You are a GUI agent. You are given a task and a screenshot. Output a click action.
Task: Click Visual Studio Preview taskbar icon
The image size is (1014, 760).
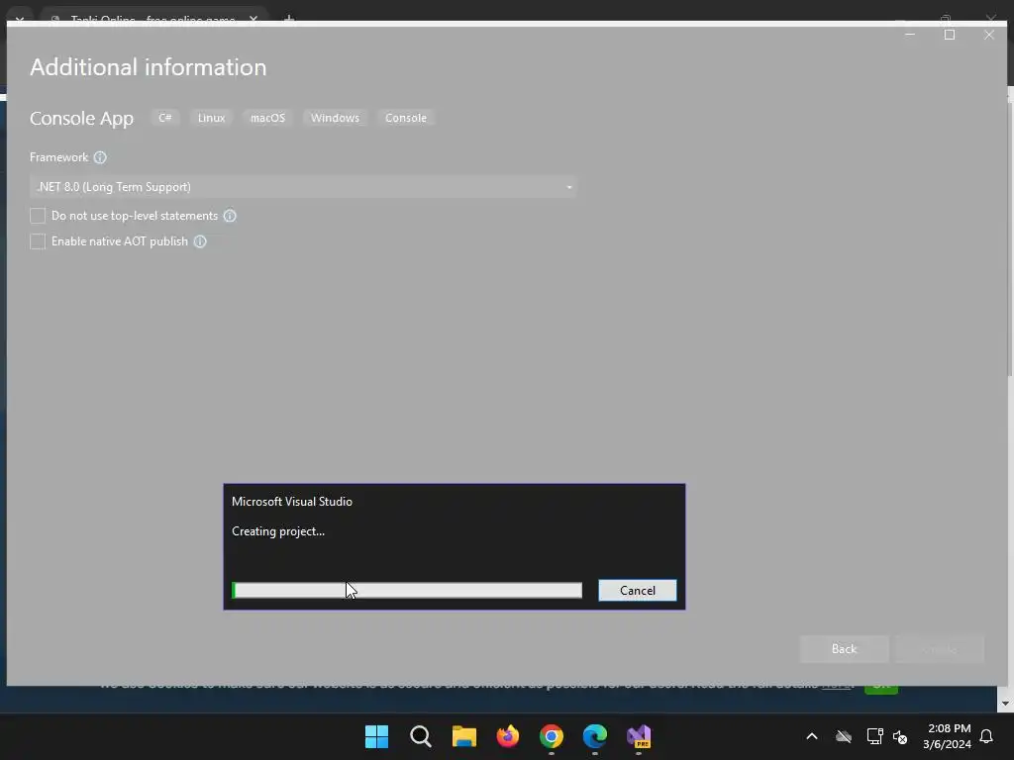pos(639,736)
